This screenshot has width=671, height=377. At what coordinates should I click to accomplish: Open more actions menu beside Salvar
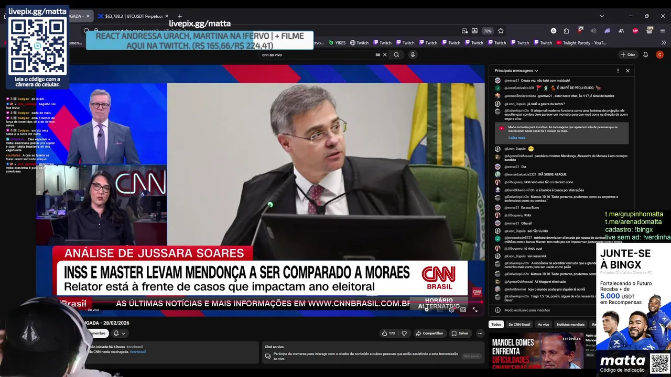(x=480, y=333)
